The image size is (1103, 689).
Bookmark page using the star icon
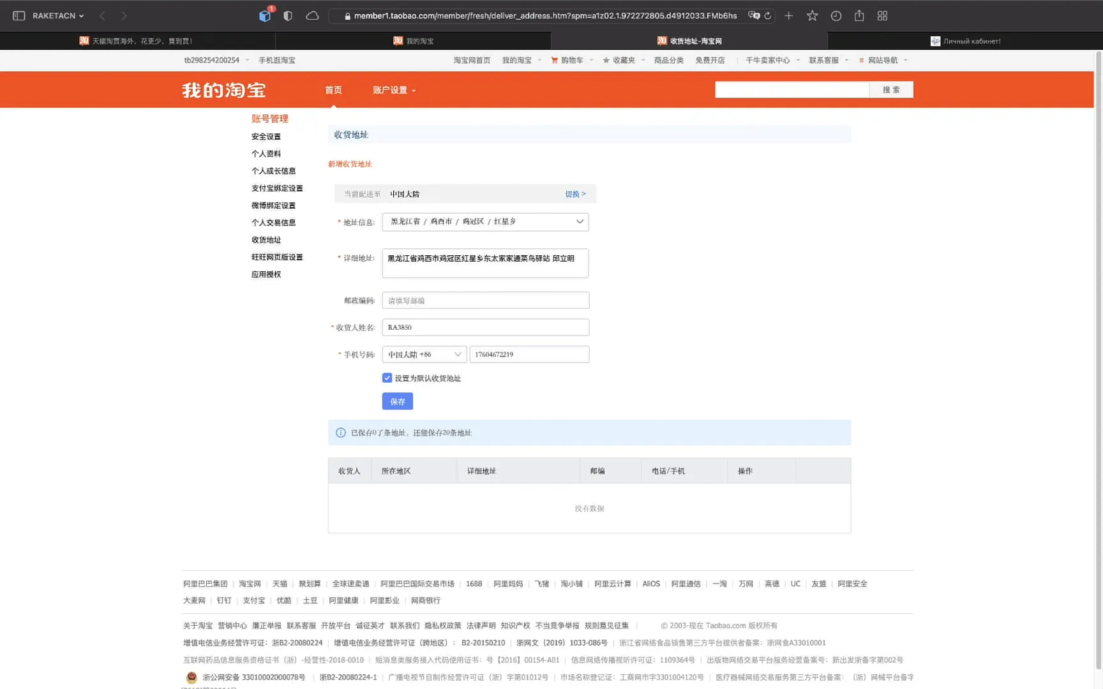pos(812,16)
